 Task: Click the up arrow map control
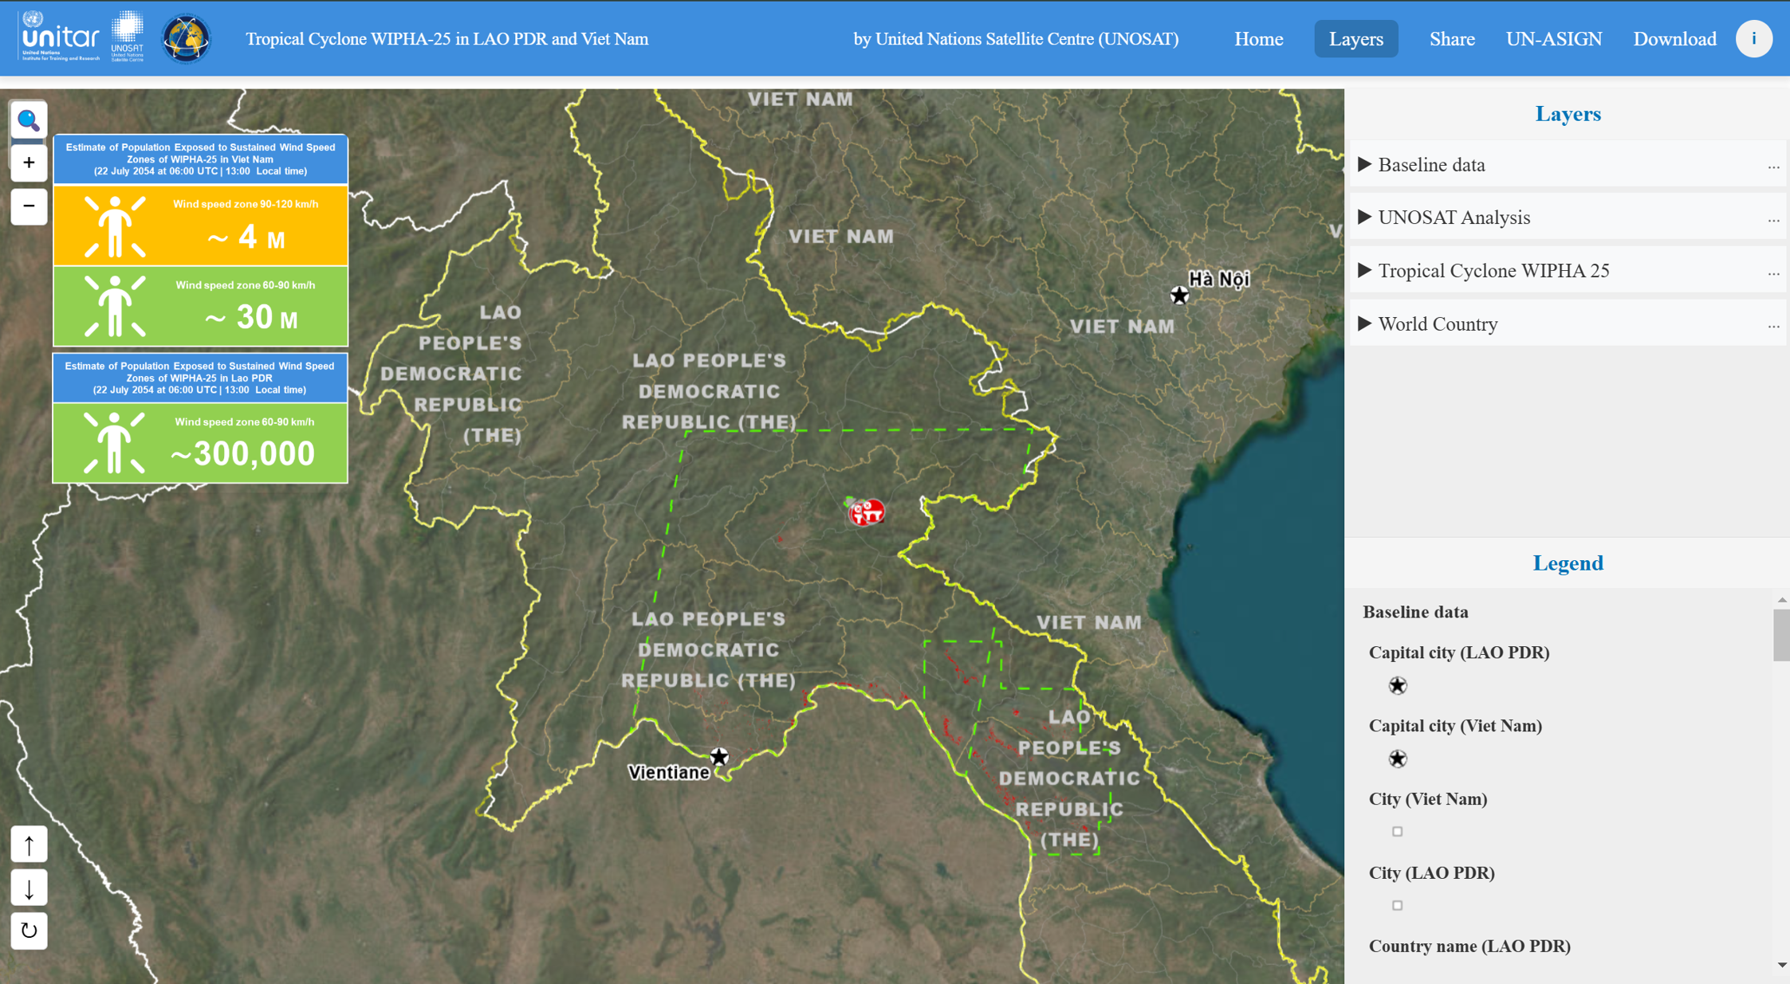click(29, 845)
